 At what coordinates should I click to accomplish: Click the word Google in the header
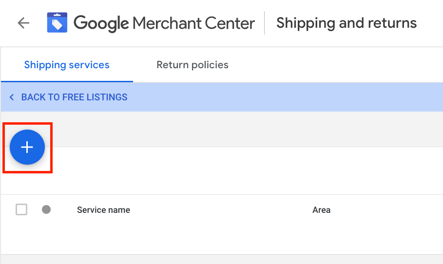[x=101, y=23]
